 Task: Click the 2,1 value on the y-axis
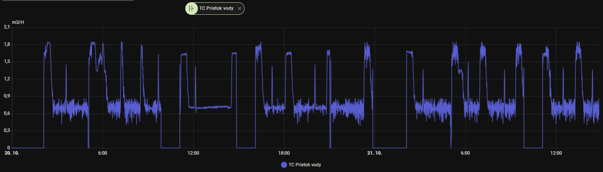[7, 27]
